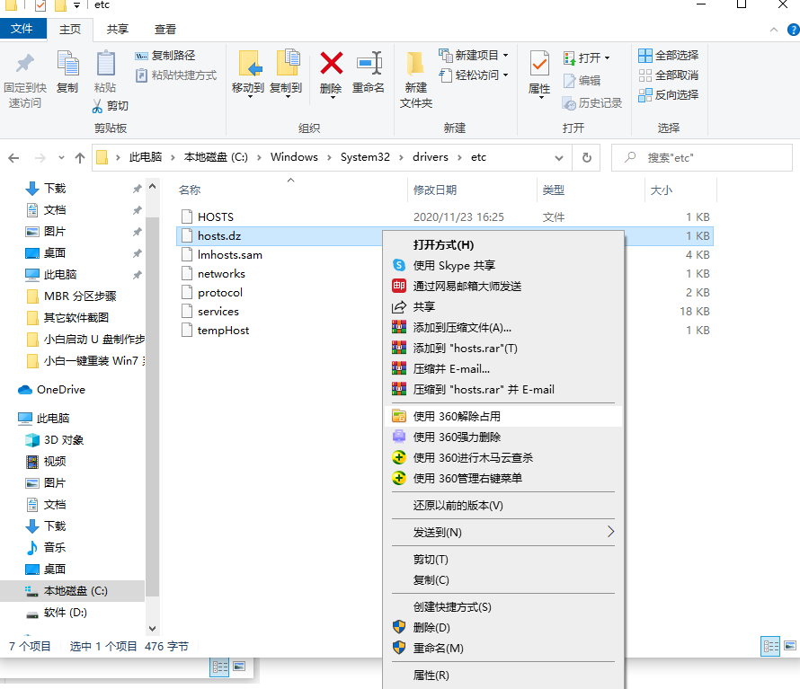Choose 360 unlock (使用 360解除占用)
Screen dimensions: 800x689
[x=503, y=416]
